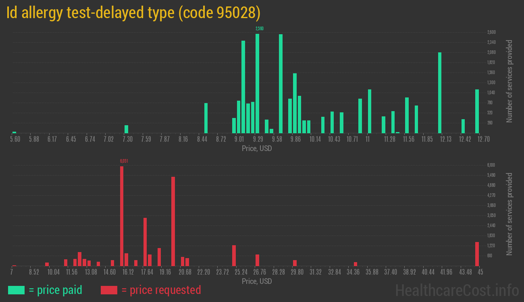This screenshot has width=524, height=302.
Task: Click the tall green bar near 12.13
Action: (x=440, y=93)
